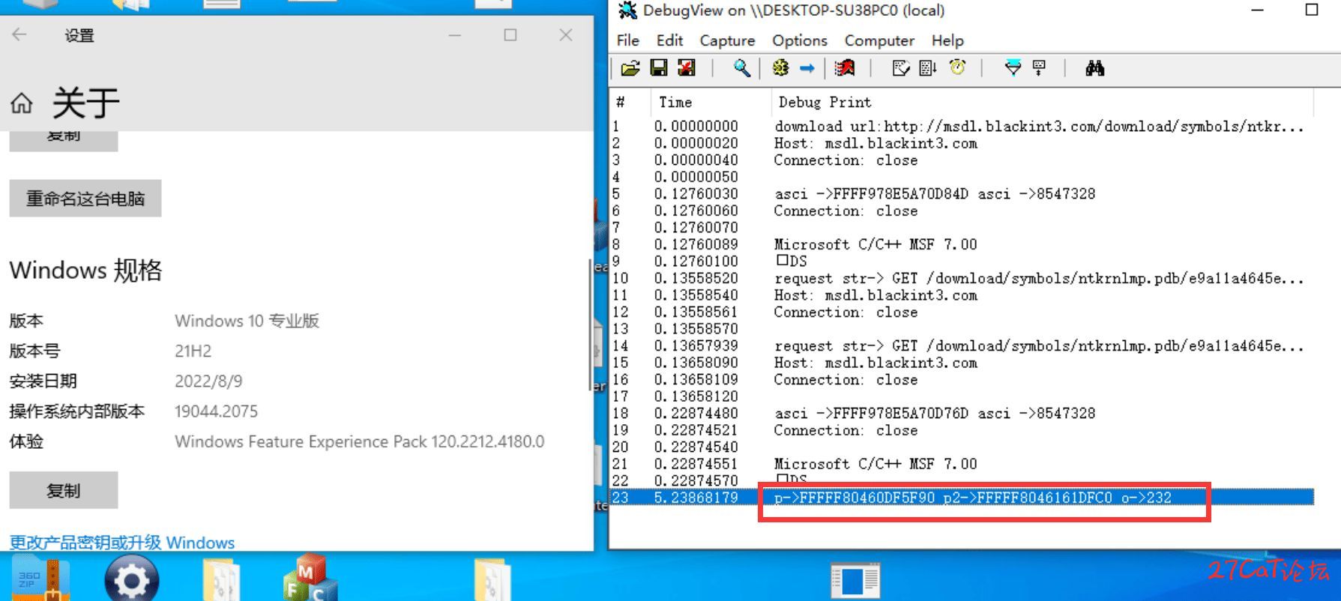The width and height of the screenshot is (1341, 601).
Task: Open the Filter/Highlight funnel icon
Action: (1013, 68)
